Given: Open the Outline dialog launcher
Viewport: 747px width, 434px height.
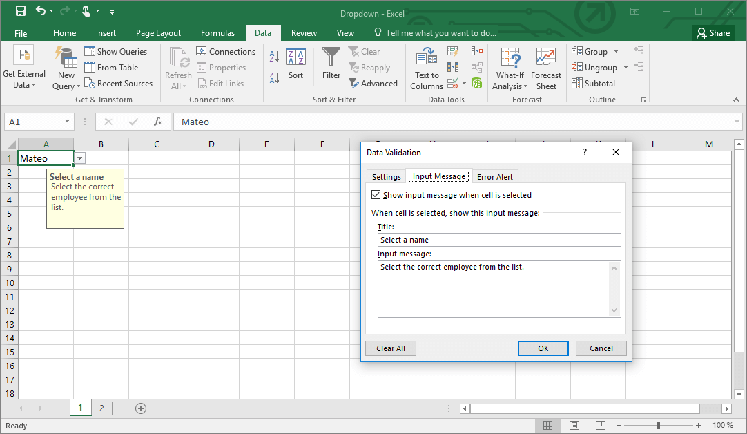Looking at the screenshot, I should click(643, 100).
